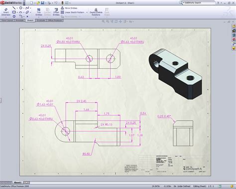The image size is (236, 189).
Task: Expand the New document dropdown arrow
Action: tap(35, 3)
